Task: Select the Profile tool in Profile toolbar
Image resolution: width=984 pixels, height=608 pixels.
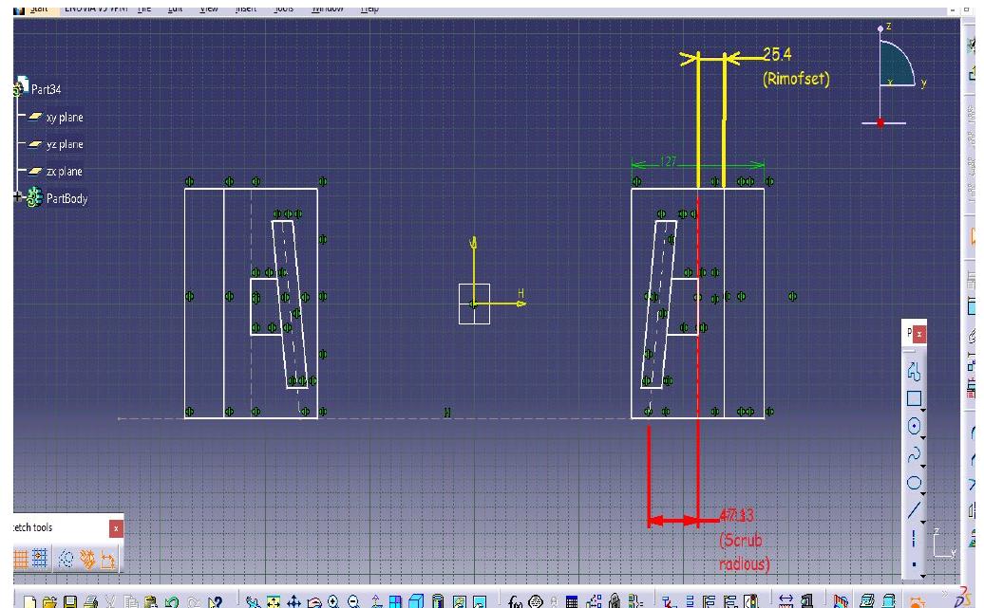Action: point(914,372)
